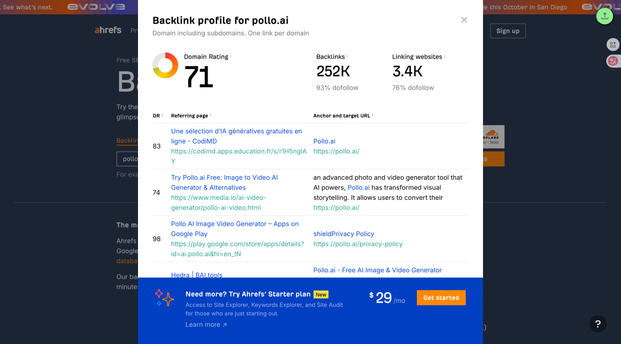
Task: Close the Backlink profile dialog
Action: tap(464, 20)
